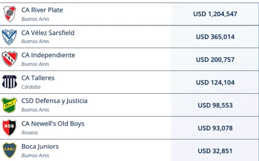
Task: Click the Córdoba location under CA Talleres
Action: click(x=31, y=87)
